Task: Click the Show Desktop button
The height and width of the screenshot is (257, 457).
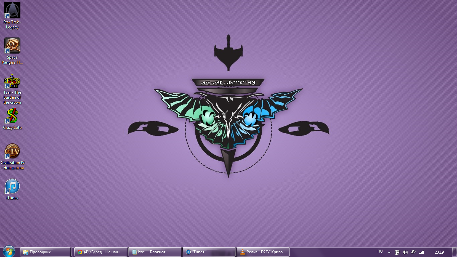Action: [x=454, y=252]
